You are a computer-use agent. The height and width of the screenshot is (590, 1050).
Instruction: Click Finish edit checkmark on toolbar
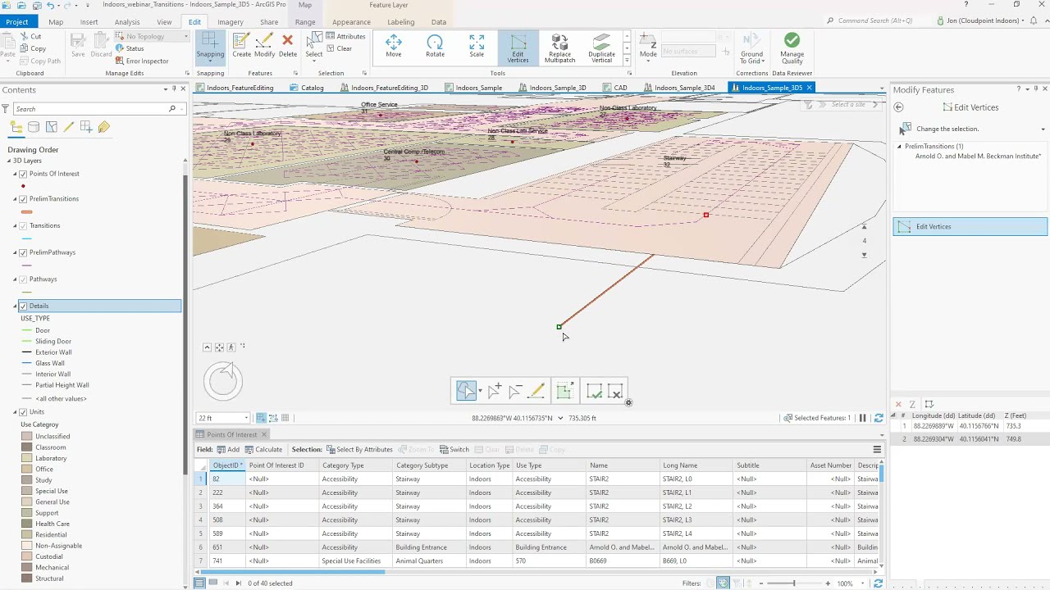tap(595, 392)
